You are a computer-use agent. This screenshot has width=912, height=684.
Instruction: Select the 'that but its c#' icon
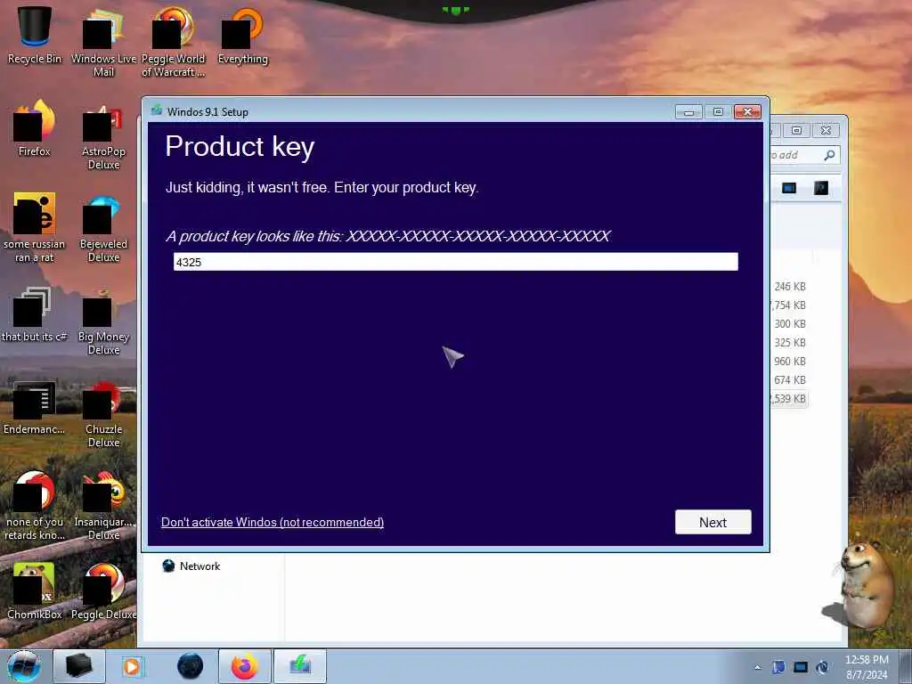[x=35, y=314]
